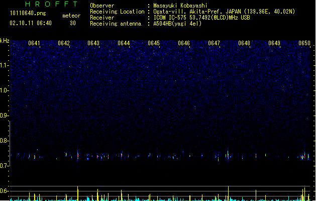Click the 0.7 kHz axis label
The height and width of the screenshot is (201, 316).
[5, 166]
